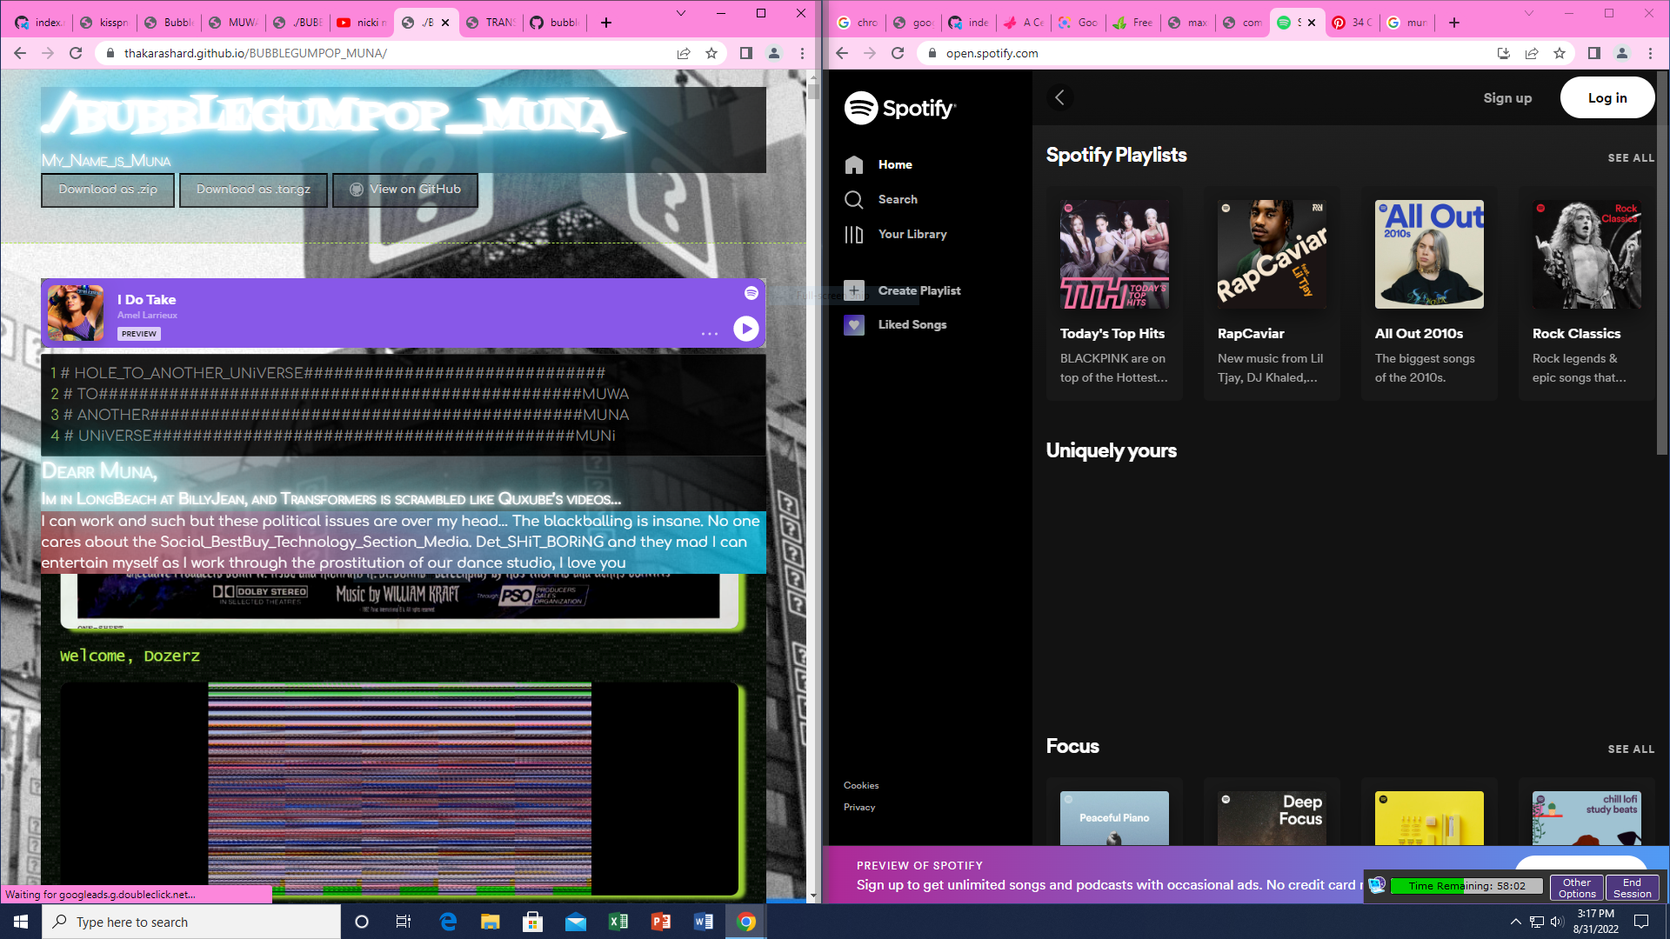Screen dimensions: 1670x939
Task: Play the I Do Take preview
Action: click(745, 329)
